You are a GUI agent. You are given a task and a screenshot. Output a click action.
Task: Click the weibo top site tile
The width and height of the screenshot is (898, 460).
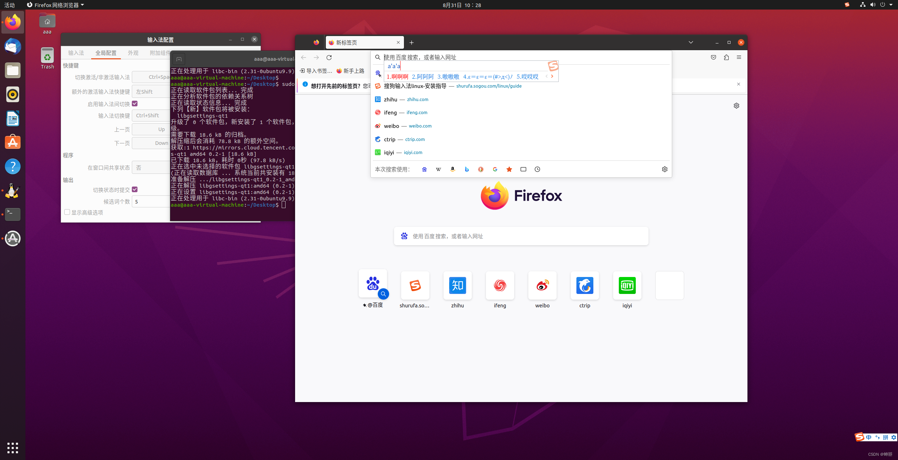542,285
